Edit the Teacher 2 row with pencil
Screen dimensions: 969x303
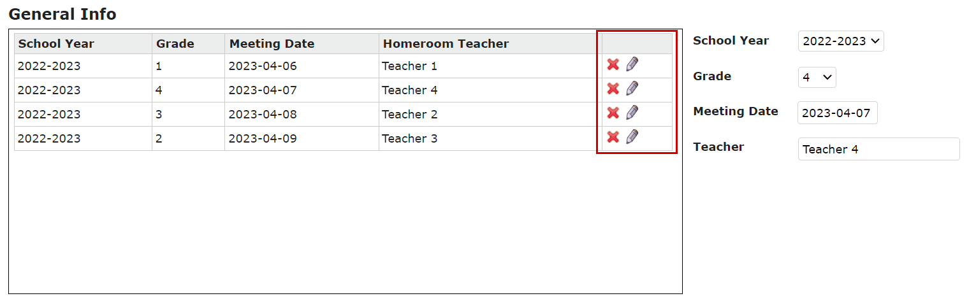point(632,112)
